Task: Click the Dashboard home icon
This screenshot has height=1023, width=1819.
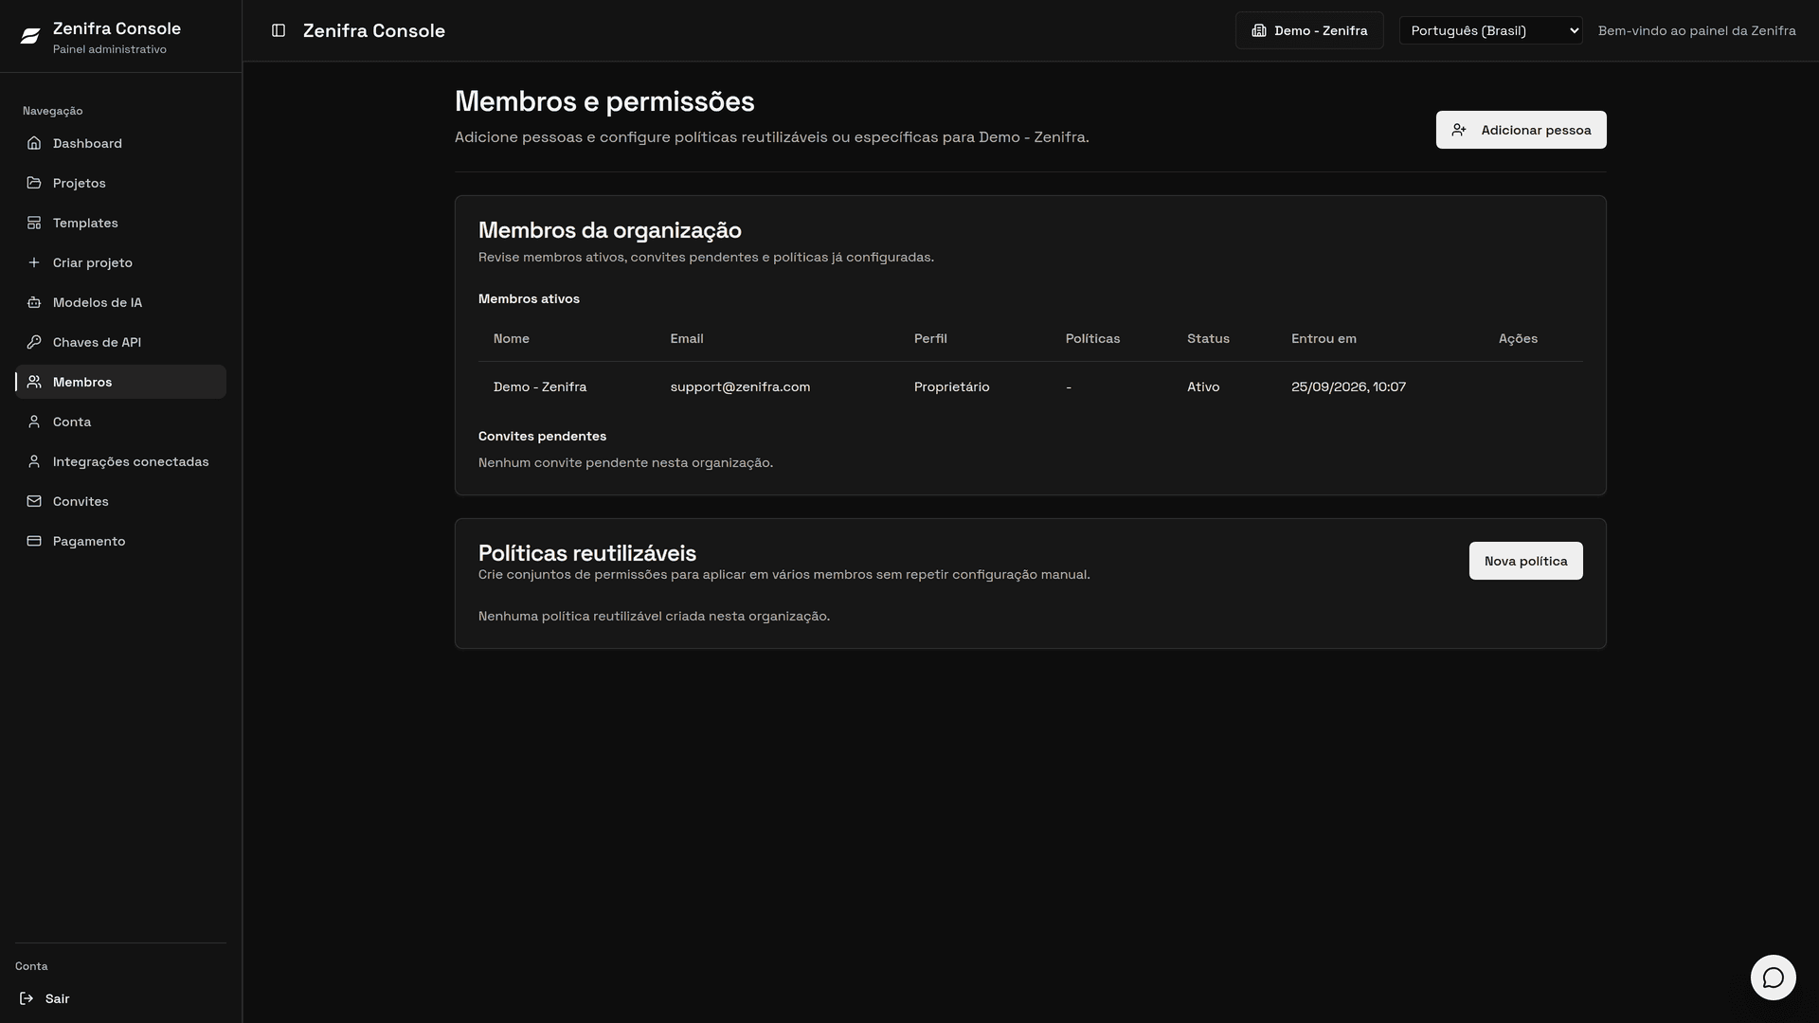Action: click(x=34, y=143)
